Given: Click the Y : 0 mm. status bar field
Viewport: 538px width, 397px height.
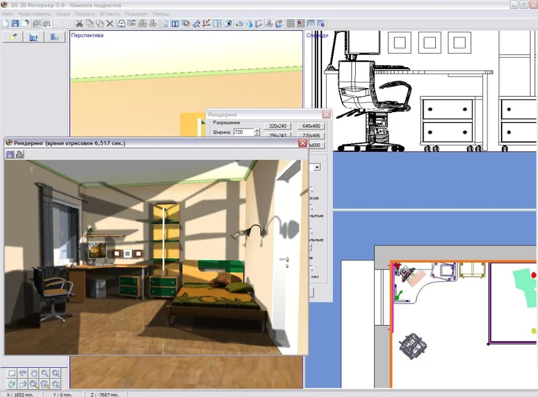Looking at the screenshot, I should [63, 394].
